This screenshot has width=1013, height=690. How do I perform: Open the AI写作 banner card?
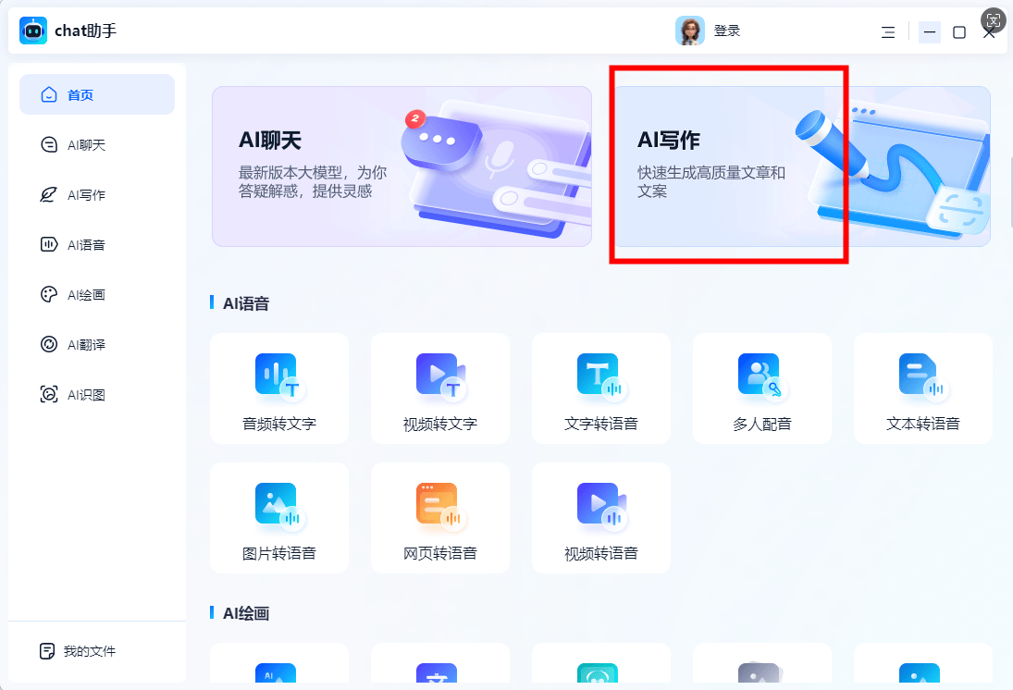pyautogui.click(x=802, y=166)
